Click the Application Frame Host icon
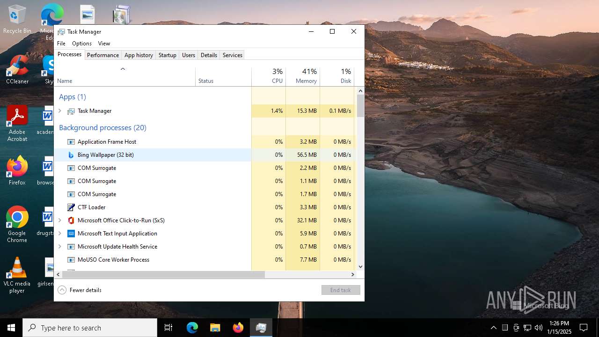Viewport: 599px width, 337px height. pyautogui.click(x=71, y=142)
